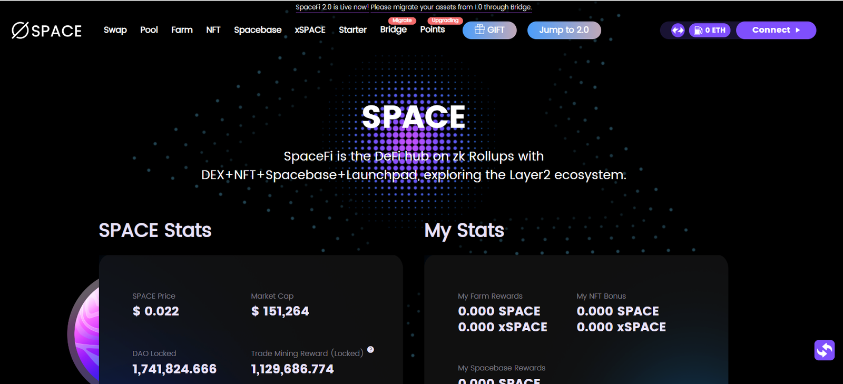843x384 pixels.
Task: Click the Jump to 2.0 button
Action: pyautogui.click(x=564, y=30)
